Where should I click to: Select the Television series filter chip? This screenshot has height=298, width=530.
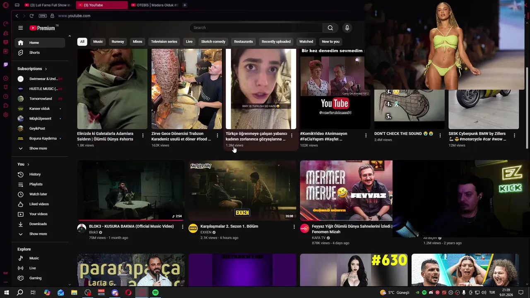pyautogui.click(x=164, y=41)
